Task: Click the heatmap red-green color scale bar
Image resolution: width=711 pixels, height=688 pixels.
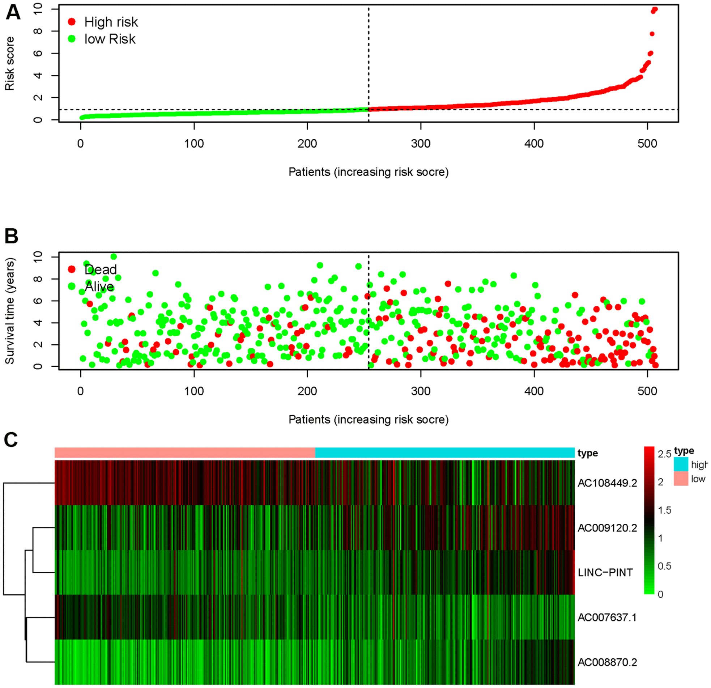Action: [649, 521]
